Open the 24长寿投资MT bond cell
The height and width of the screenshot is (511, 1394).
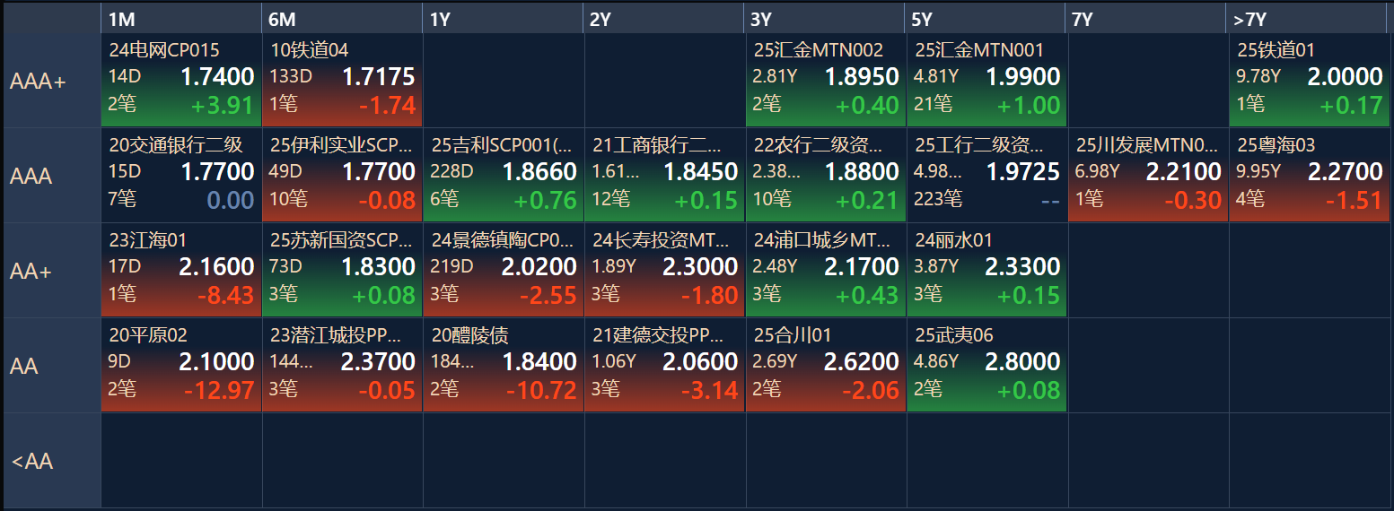(x=664, y=271)
